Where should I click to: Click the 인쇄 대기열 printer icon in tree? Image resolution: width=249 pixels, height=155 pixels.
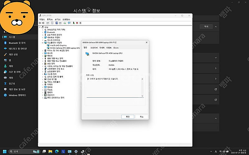click(x=45, y=79)
